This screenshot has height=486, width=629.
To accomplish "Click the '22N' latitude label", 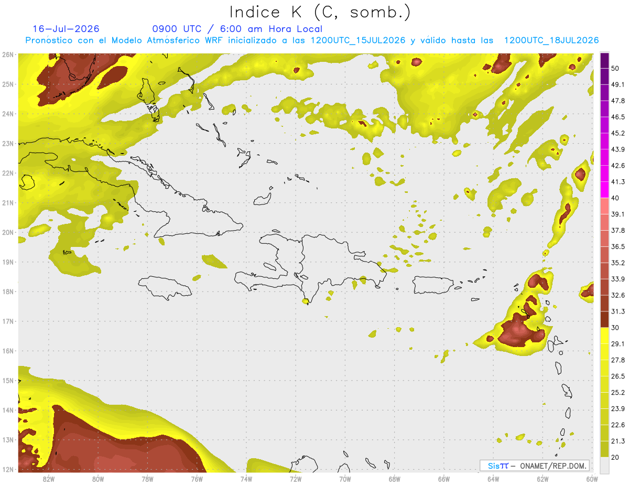I will click(x=7, y=173).
